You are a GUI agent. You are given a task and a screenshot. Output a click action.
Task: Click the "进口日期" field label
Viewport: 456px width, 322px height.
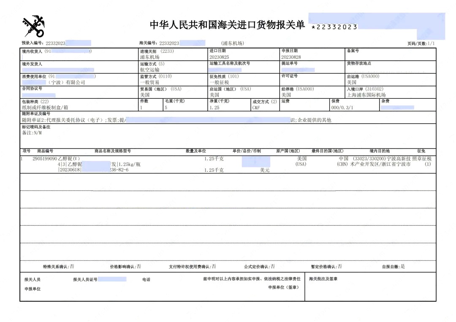click(217, 51)
